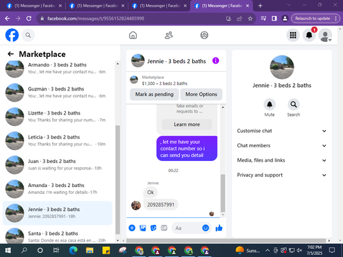The height and width of the screenshot is (257, 343).
Task: Open Windows taskbar search
Action: click(x=24, y=250)
